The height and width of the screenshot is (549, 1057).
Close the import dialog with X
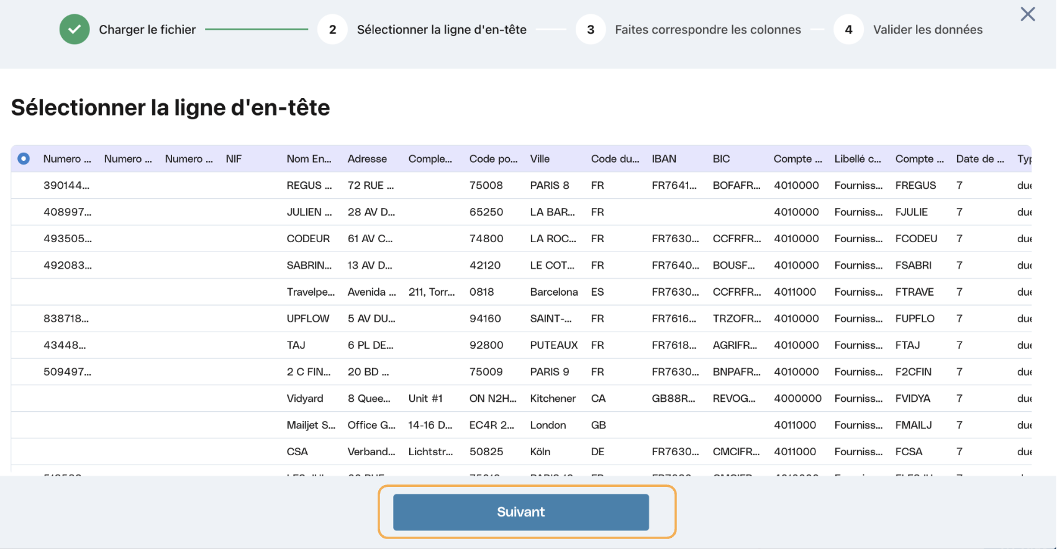click(1028, 14)
